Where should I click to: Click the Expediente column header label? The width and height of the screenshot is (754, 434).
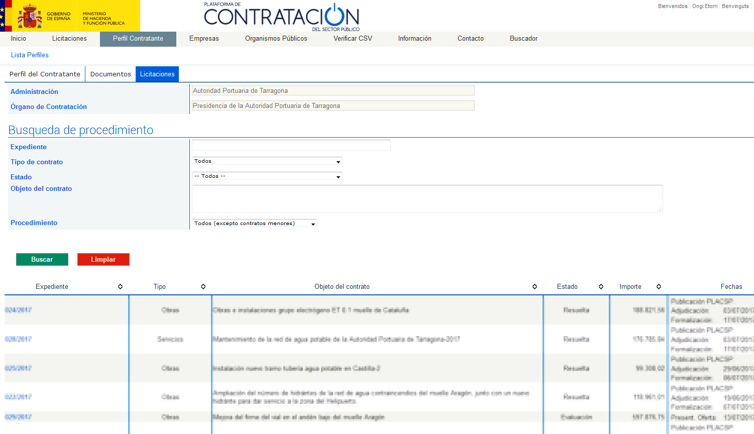(x=52, y=287)
